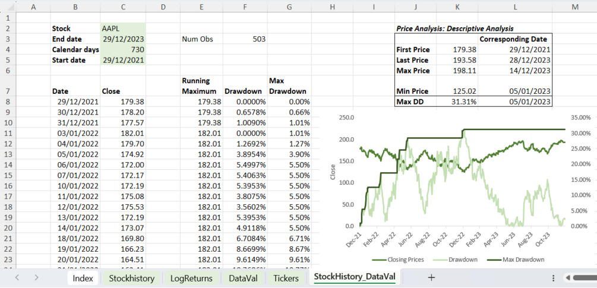This screenshot has height=288, width=597.
Task: Add a new sheet with the plus icon
Action: (x=431, y=278)
